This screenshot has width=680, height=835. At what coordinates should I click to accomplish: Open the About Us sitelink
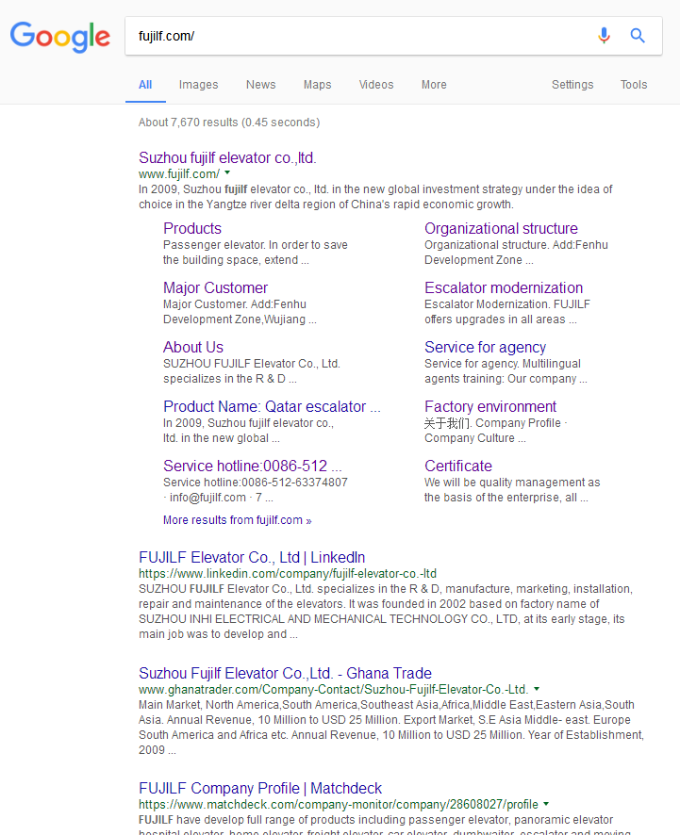click(x=193, y=347)
